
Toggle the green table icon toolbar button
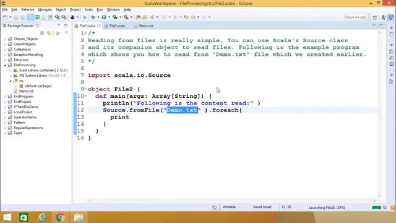point(37,17)
